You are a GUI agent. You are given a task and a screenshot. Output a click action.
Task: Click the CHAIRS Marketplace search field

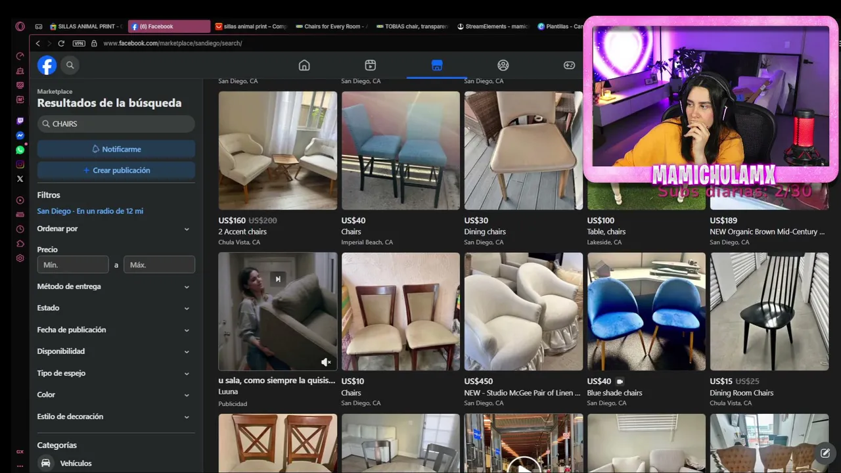pyautogui.click(x=116, y=124)
